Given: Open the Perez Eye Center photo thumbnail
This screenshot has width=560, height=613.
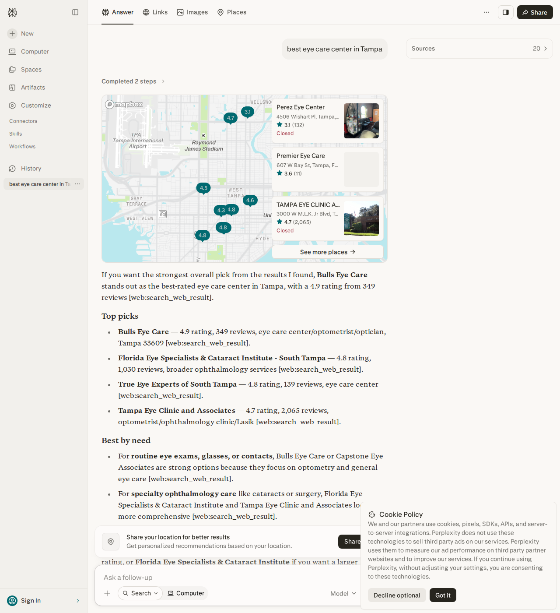Looking at the screenshot, I should 361,121.
